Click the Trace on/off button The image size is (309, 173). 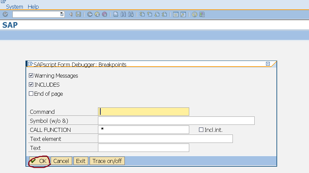[107, 161]
